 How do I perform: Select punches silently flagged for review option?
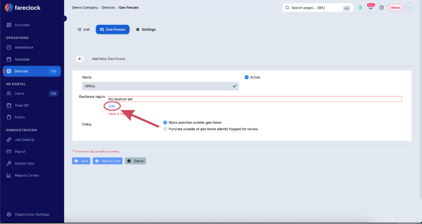pyautogui.click(x=165, y=129)
